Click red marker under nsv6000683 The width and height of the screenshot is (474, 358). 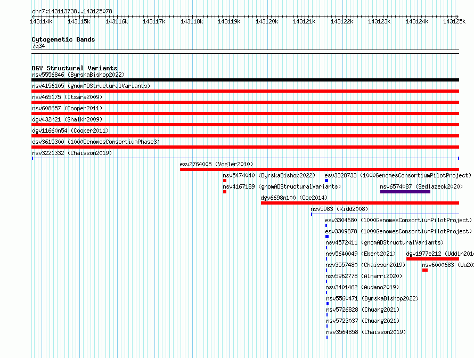pos(425,270)
